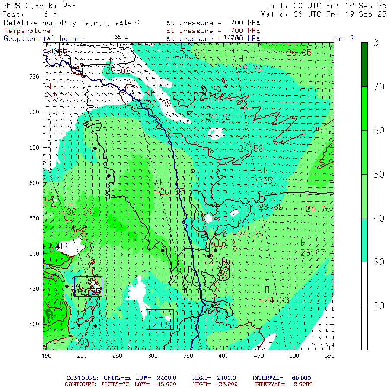389x389 pixels.
Task: Click the temperature maximum label '-24.72'
Action: click(215, 117)
